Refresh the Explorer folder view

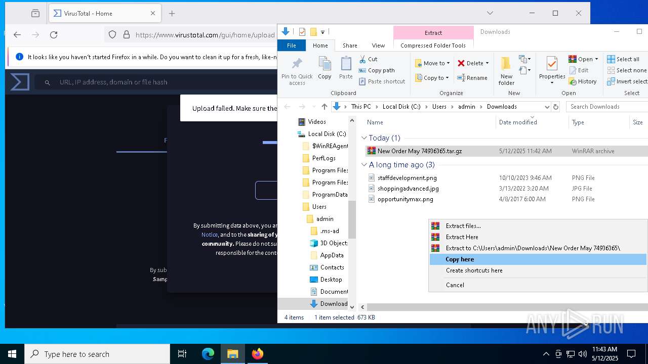point(556,107)
